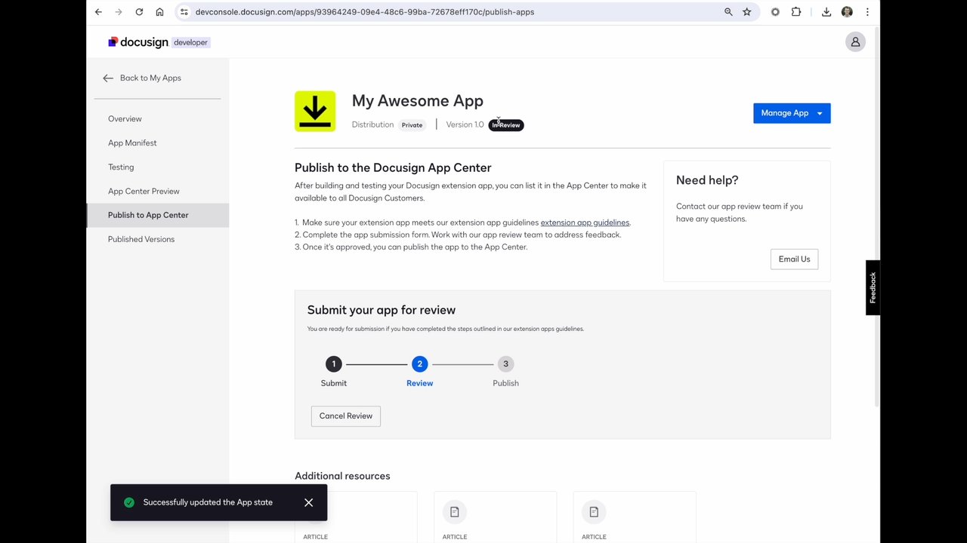Click the Chrome settings gear extension icon
Screen dimensions: 967x543
point(775,12)
